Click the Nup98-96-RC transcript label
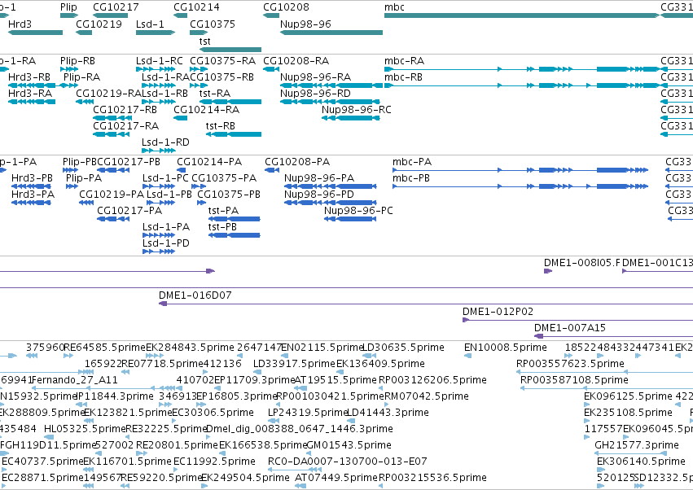Viewport: 693px width, 490px height. pos(356,109)
